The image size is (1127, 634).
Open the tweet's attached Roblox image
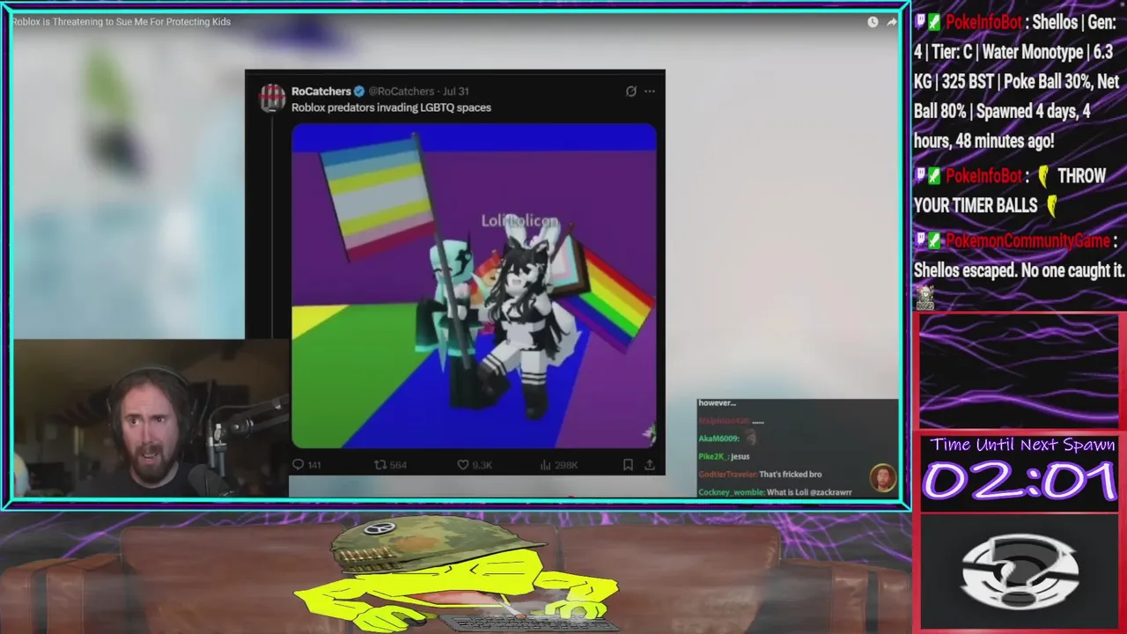pyautogui.click(x=474, y=286)
